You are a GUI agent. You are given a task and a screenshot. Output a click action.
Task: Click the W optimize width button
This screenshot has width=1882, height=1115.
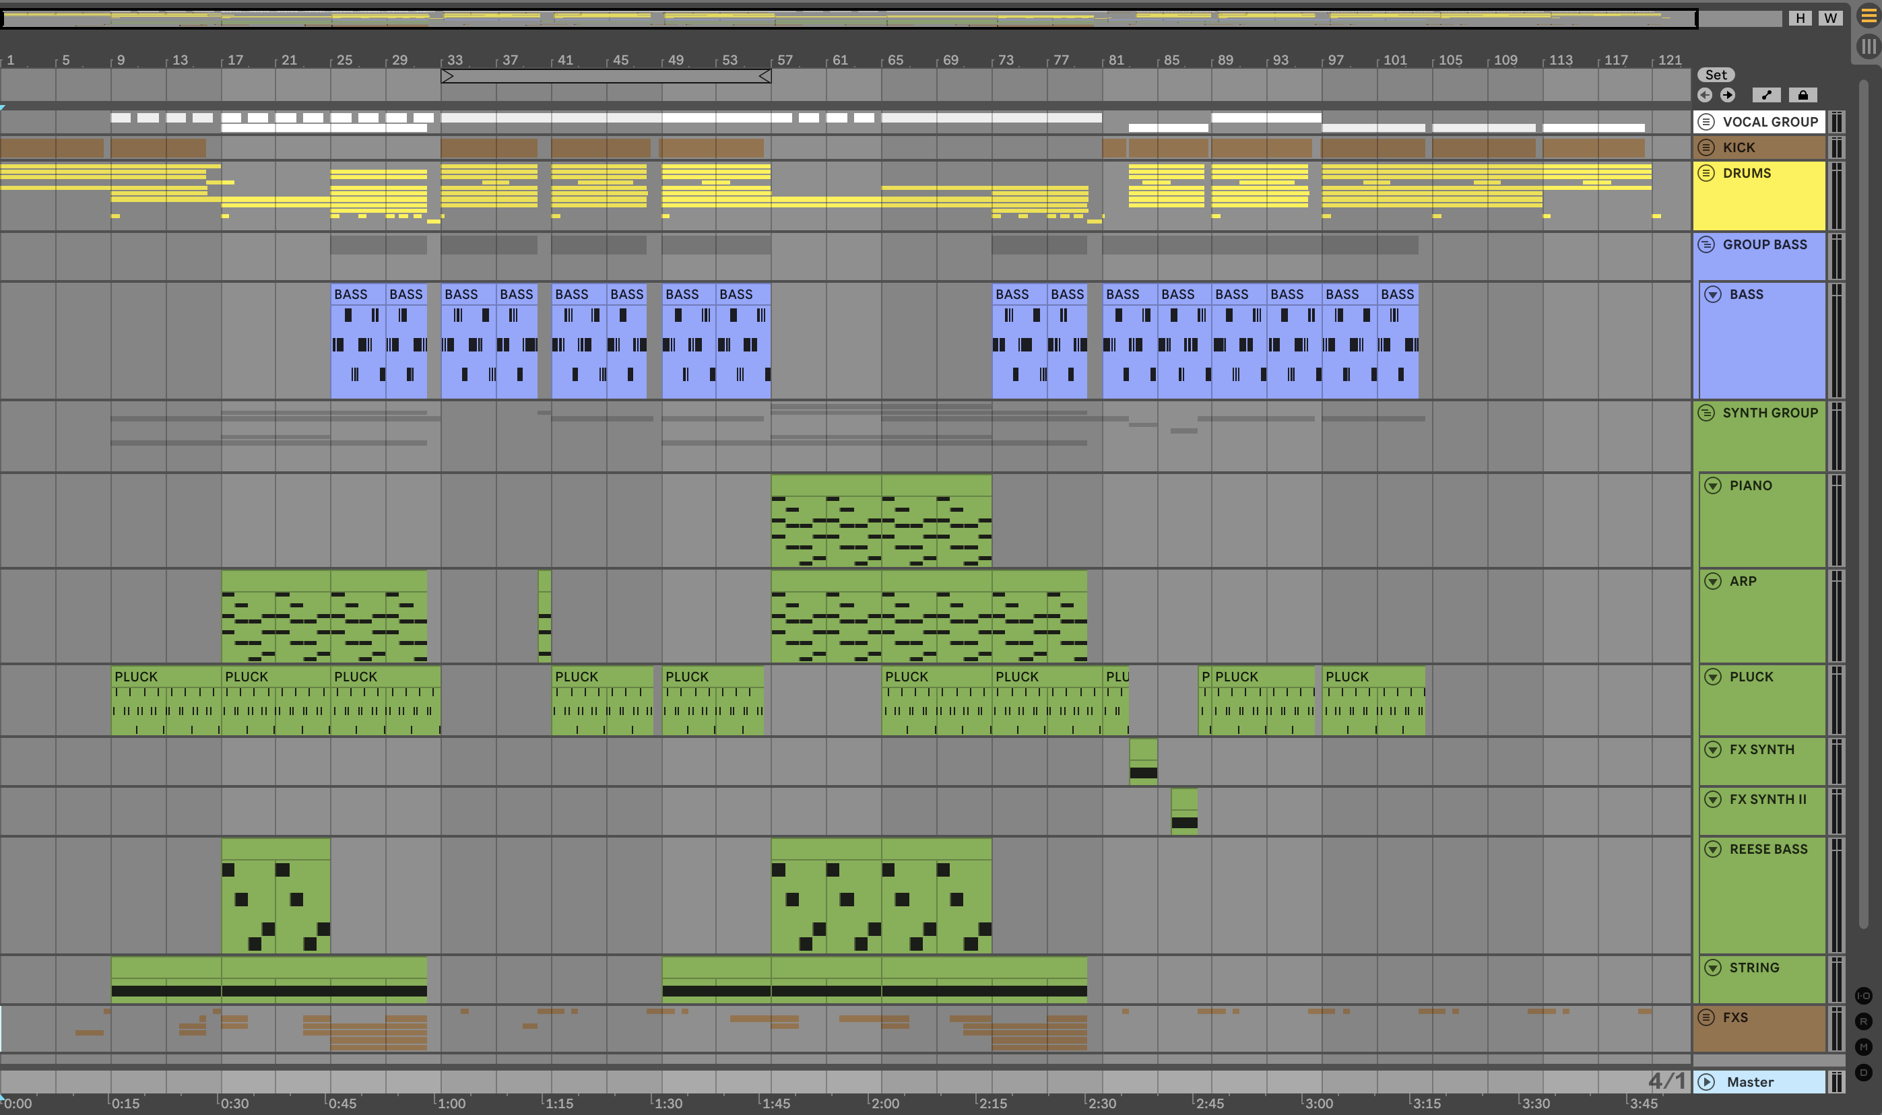[1830, 18]
